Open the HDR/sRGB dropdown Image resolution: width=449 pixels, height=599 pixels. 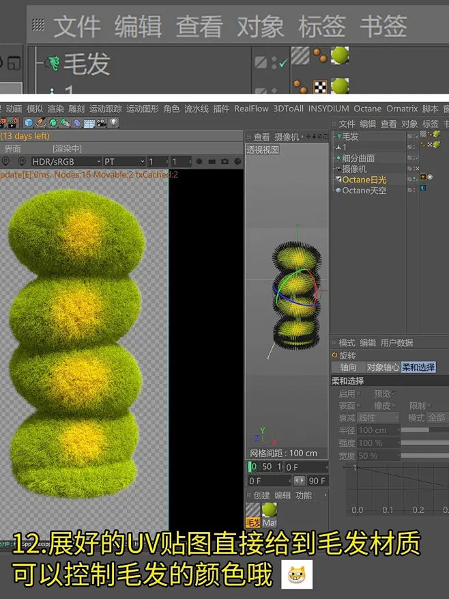66,161
